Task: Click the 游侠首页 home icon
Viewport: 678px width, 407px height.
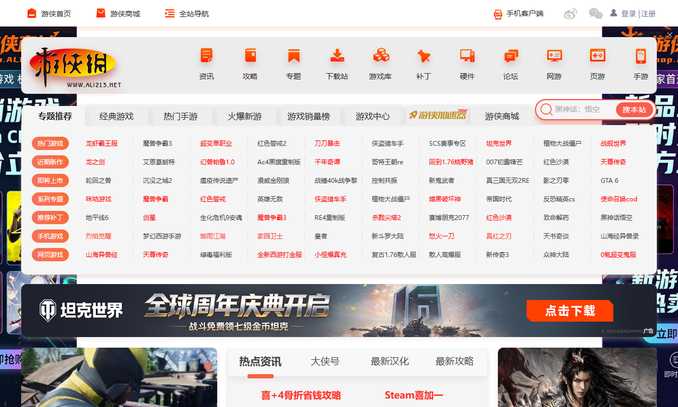Action: point(32,13)
